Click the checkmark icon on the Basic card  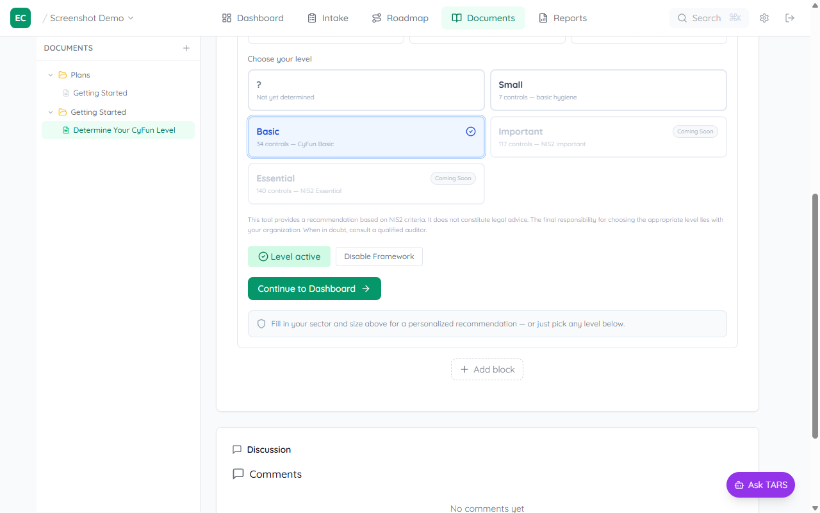471,131
